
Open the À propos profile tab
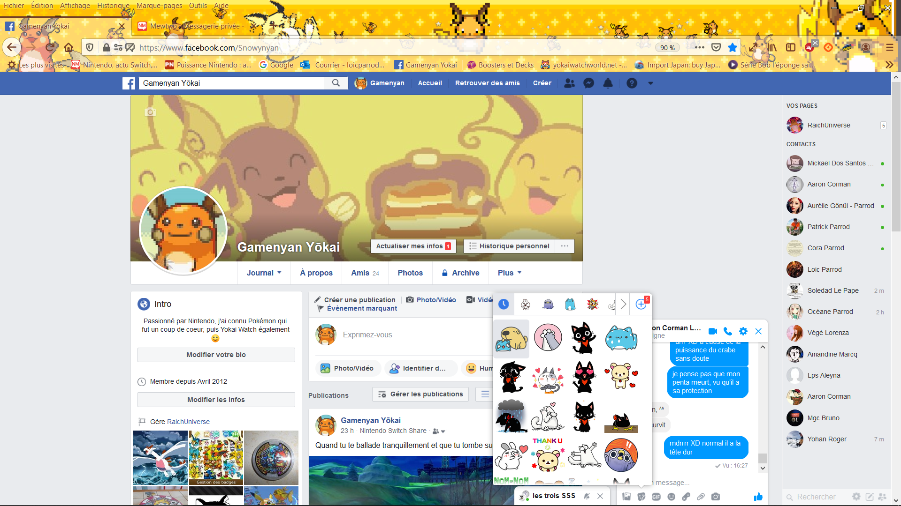[x=316, y=273]
